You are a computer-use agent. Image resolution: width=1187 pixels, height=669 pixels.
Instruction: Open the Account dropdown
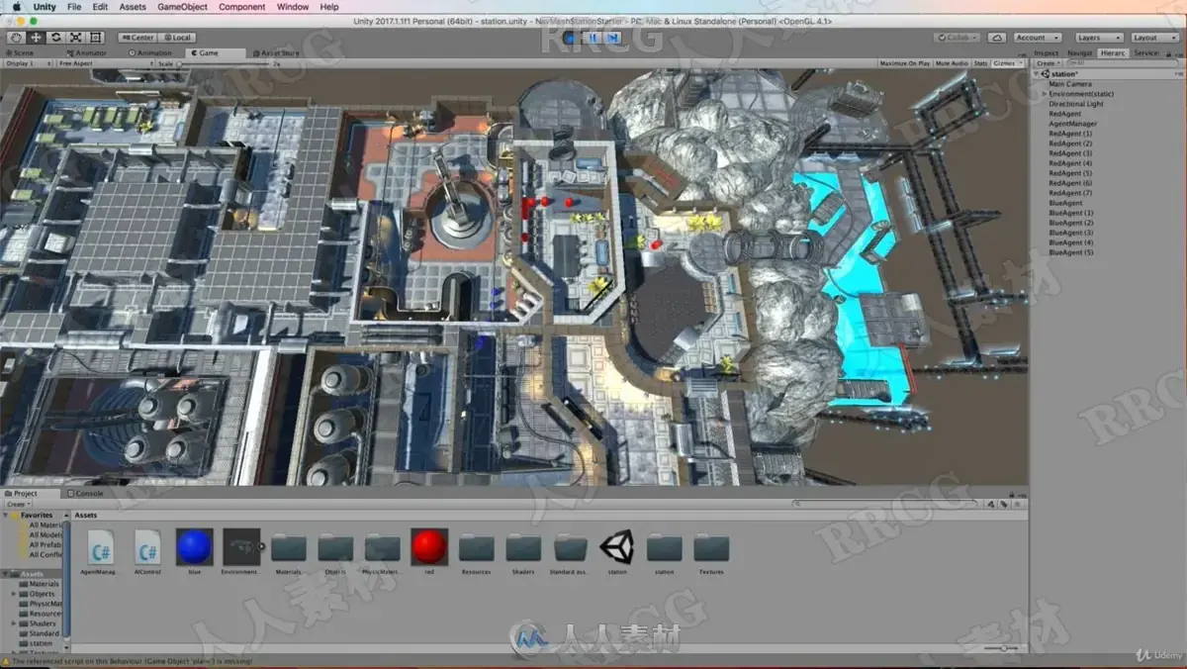click(1038, 38)
